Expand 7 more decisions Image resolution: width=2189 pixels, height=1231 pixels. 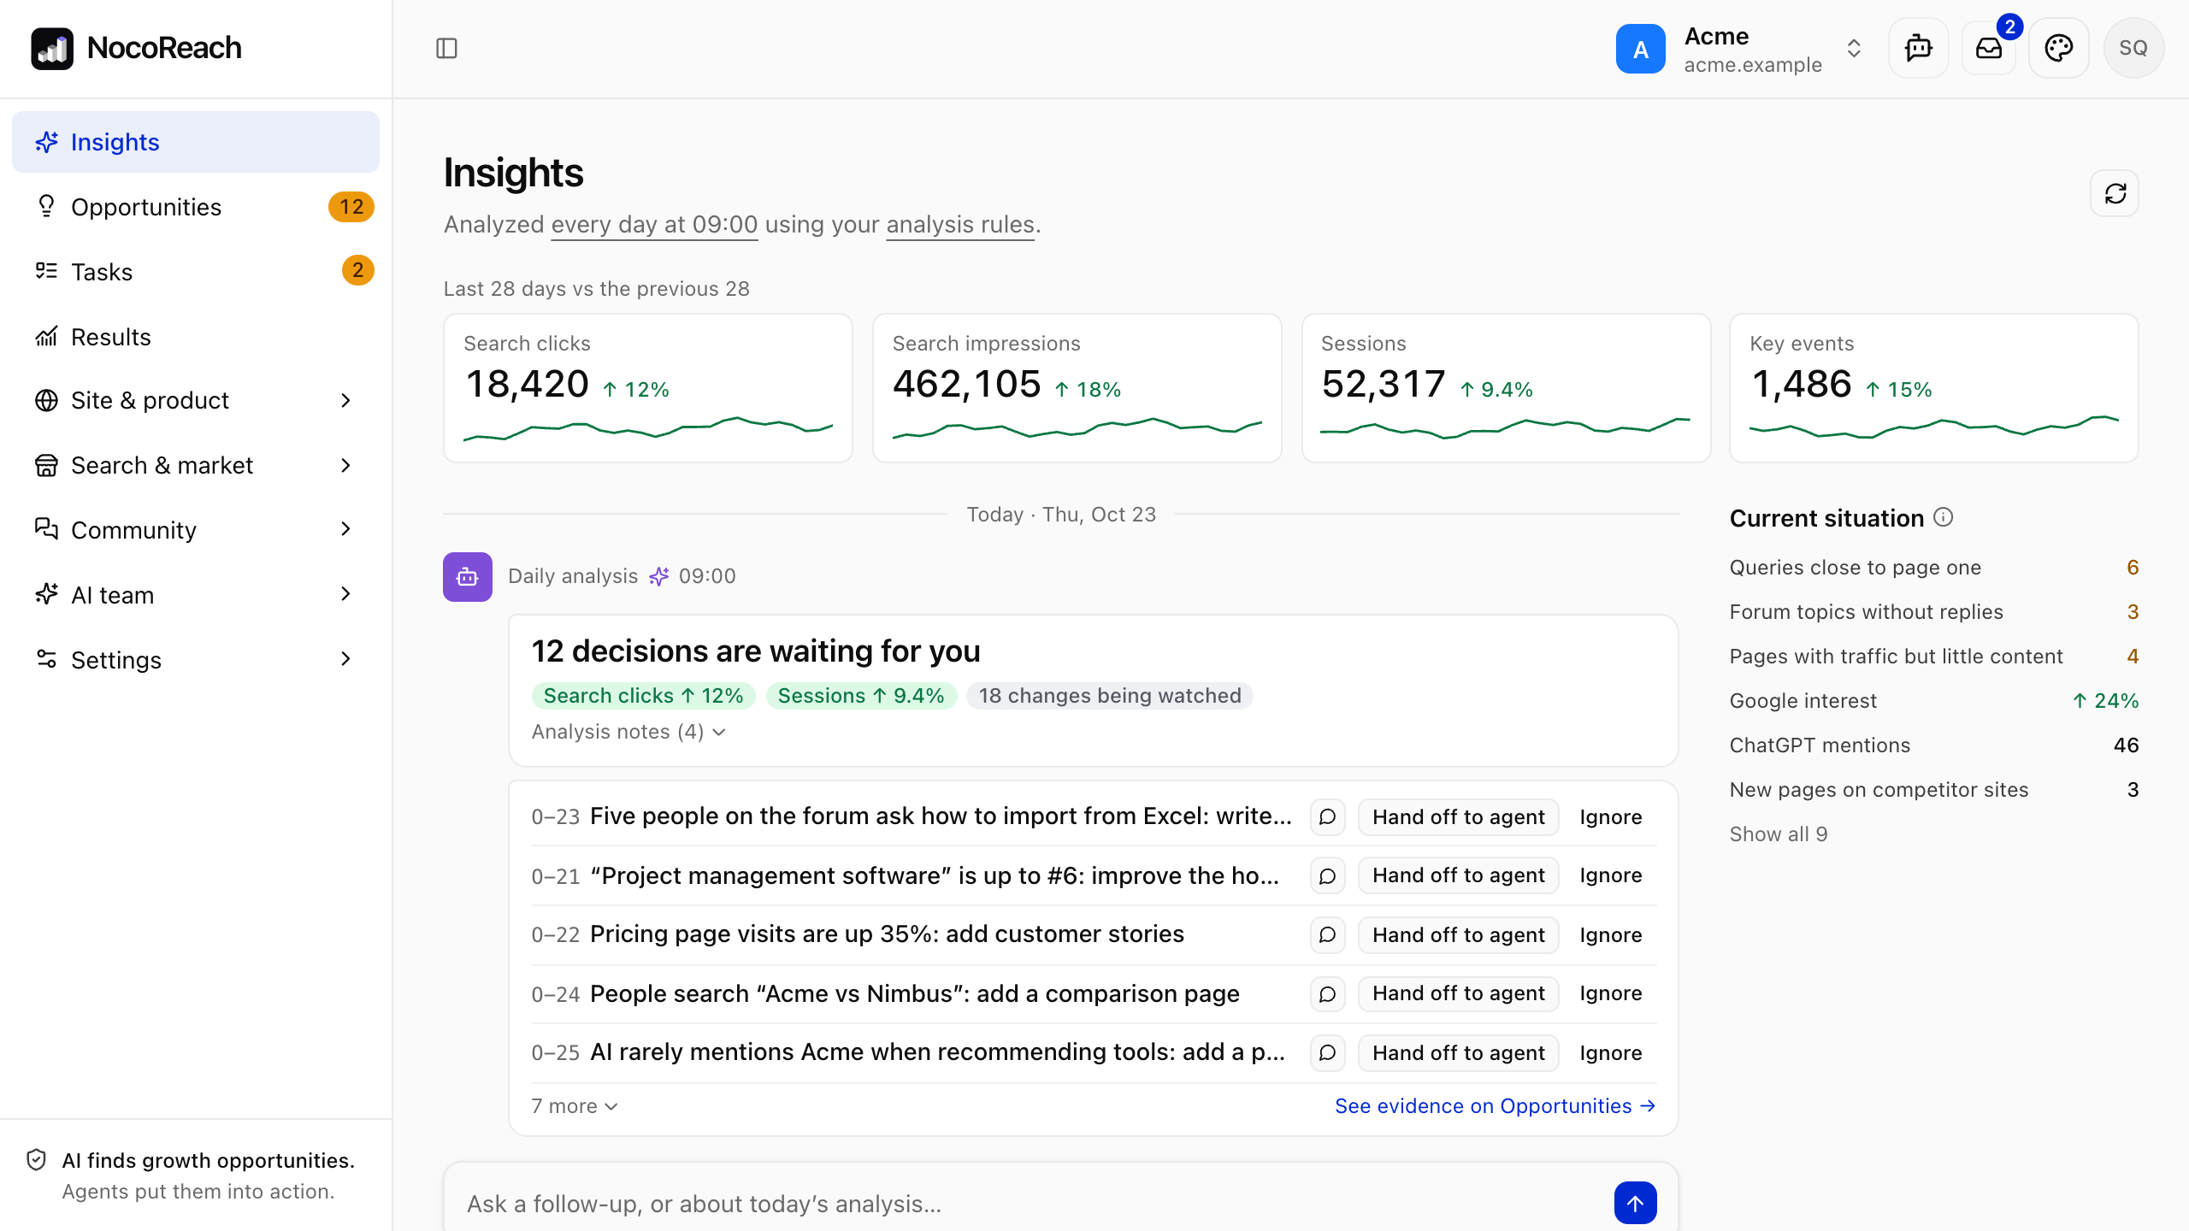pyautogui.click(x=575, y=1106)
